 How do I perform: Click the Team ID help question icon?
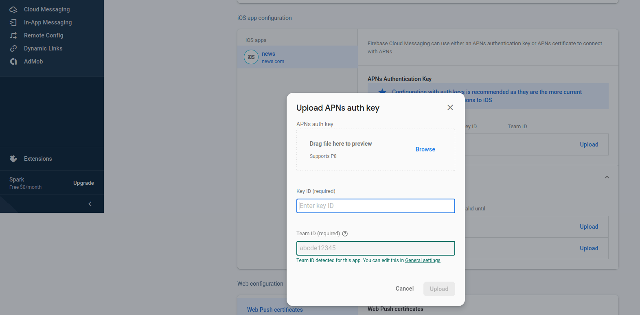click(345, 234)
